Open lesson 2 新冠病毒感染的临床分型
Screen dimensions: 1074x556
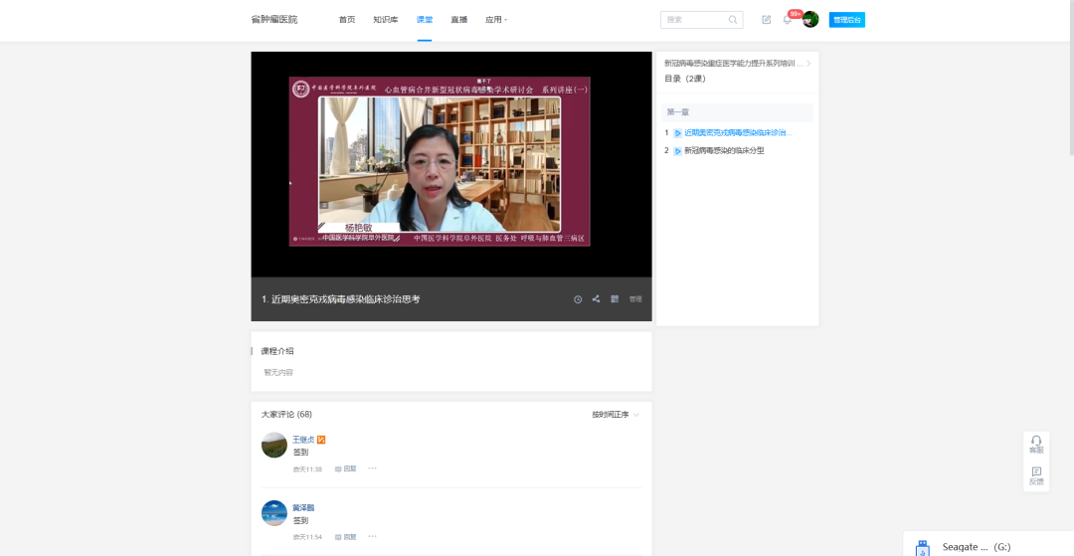pos(724,150)
